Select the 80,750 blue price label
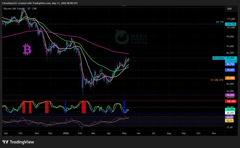240x148 pixels. coord(230,64)
